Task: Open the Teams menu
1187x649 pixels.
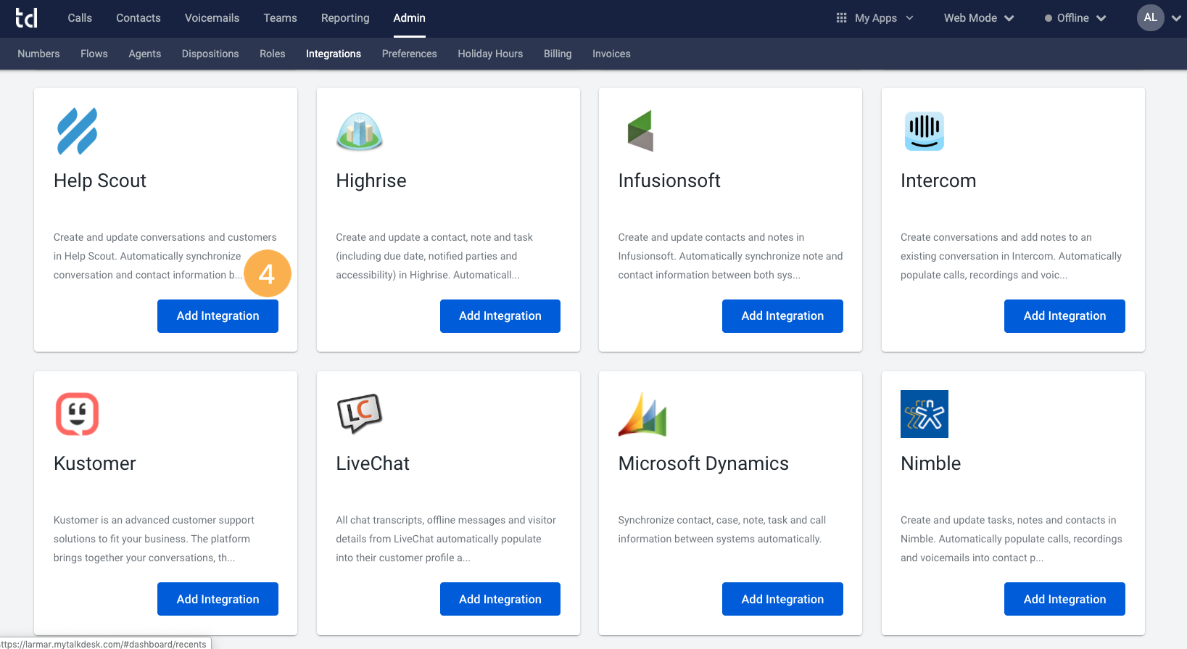Action: coord(280,18)
